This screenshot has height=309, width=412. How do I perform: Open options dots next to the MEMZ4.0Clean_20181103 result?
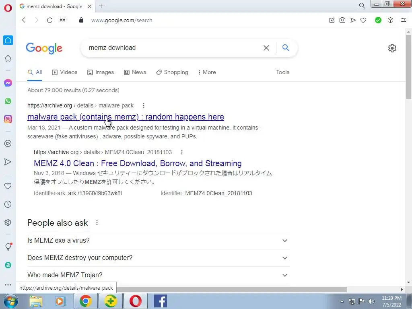coord(181,152)
